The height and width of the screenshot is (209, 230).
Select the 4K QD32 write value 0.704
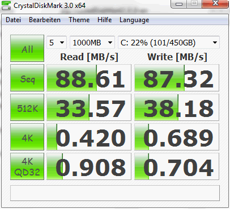pos(177,166)
